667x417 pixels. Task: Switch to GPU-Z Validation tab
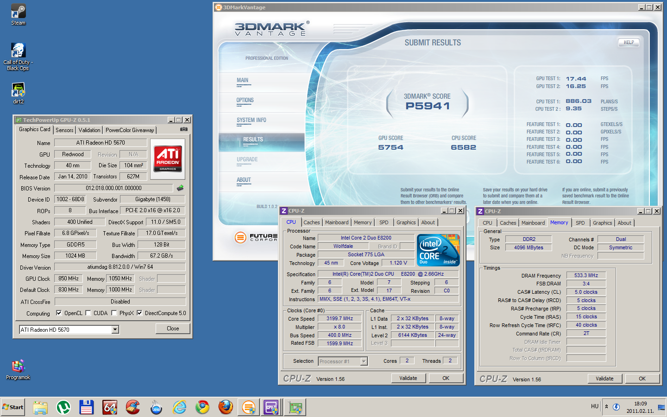tap(89, 130)
